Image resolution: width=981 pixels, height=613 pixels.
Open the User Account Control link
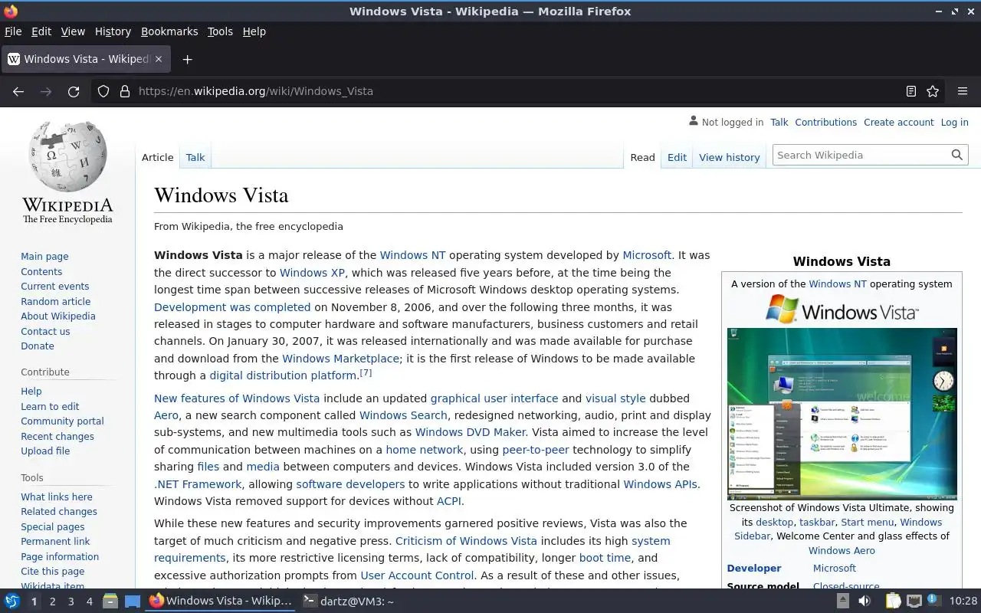click(x=418, y=575)
